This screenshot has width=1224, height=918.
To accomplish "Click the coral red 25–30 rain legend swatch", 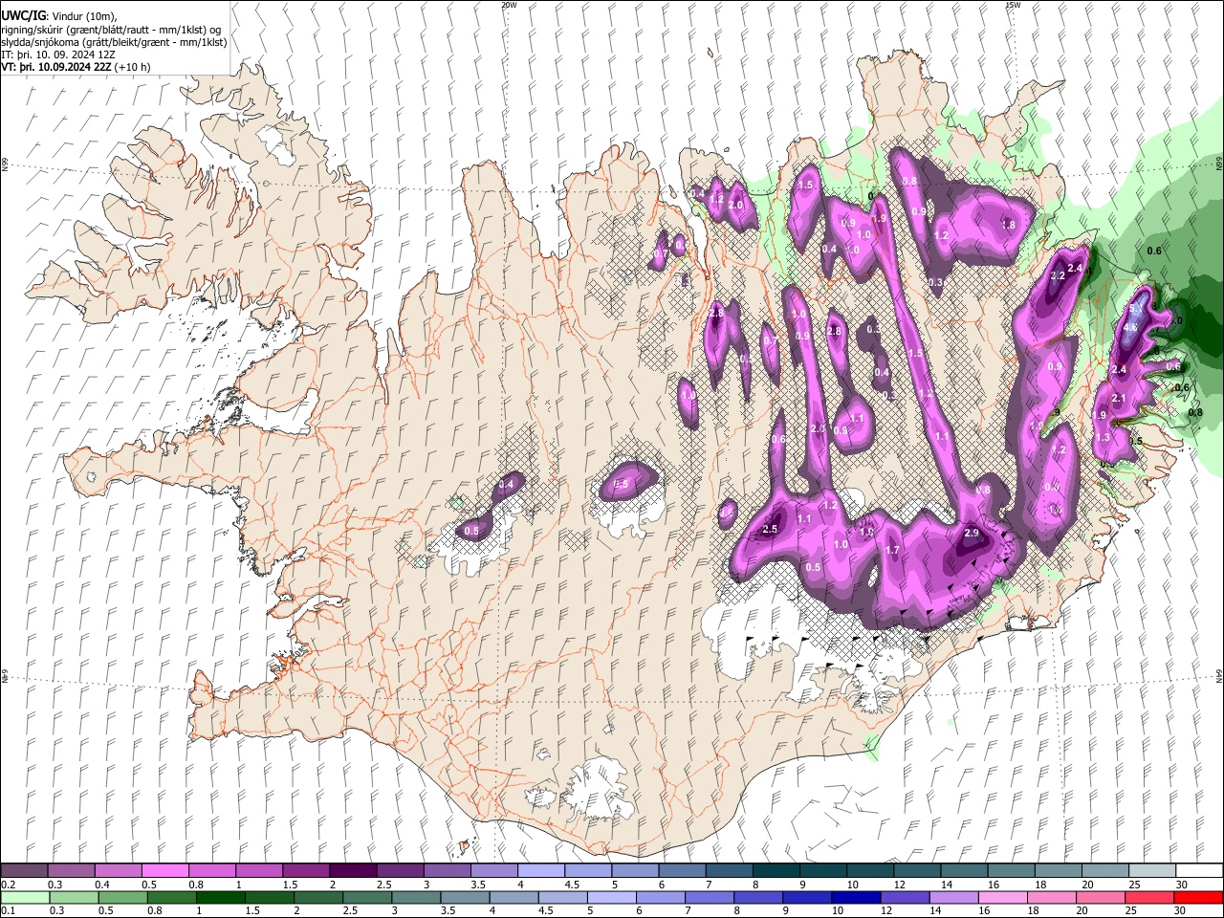I will point(1150,897).
